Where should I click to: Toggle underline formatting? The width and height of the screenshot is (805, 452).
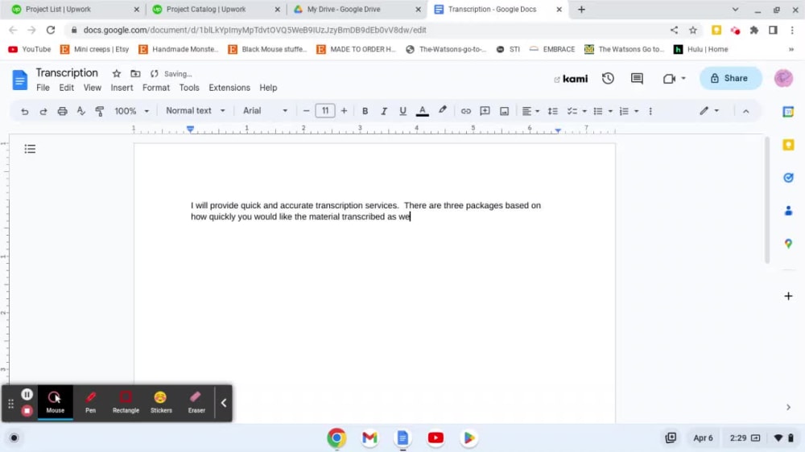click(x=402, y=111)
